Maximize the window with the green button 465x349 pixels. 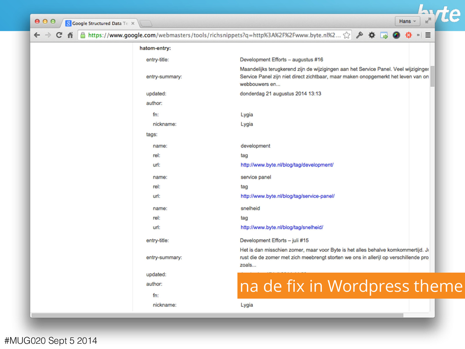tap(53, 21)
